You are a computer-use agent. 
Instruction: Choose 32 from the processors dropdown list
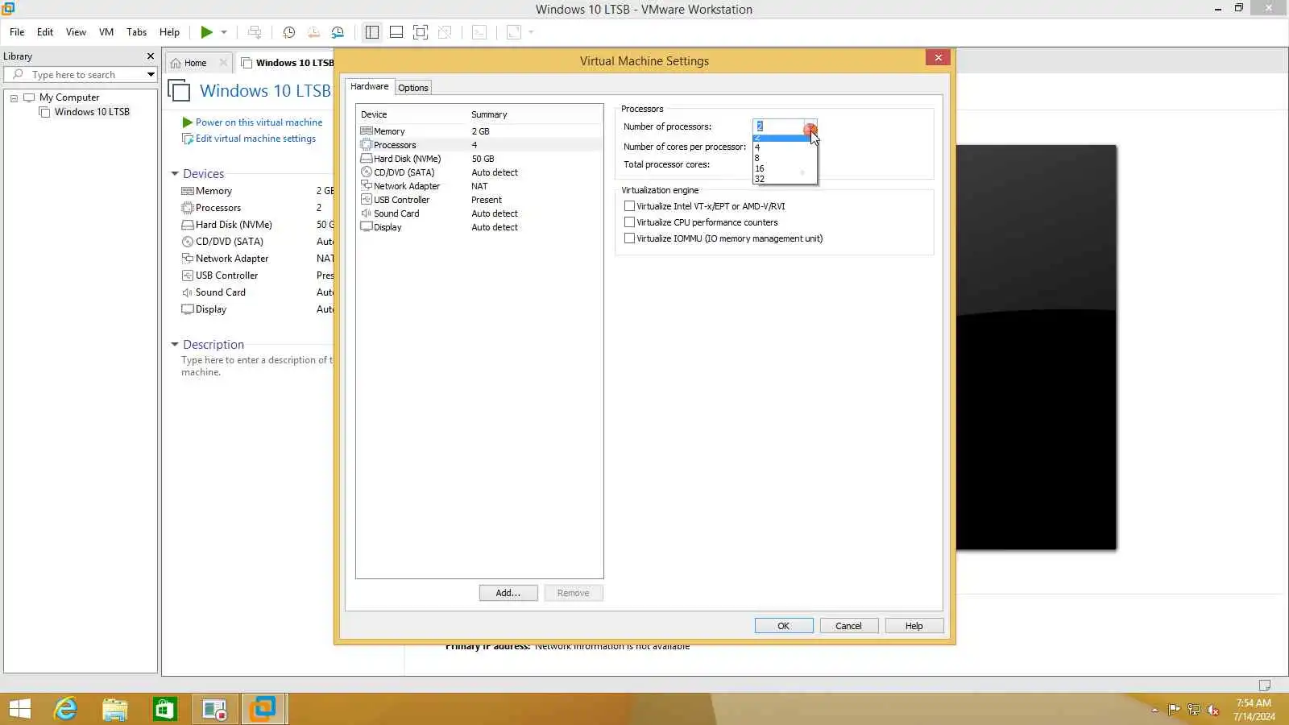(x=785, y=179)
